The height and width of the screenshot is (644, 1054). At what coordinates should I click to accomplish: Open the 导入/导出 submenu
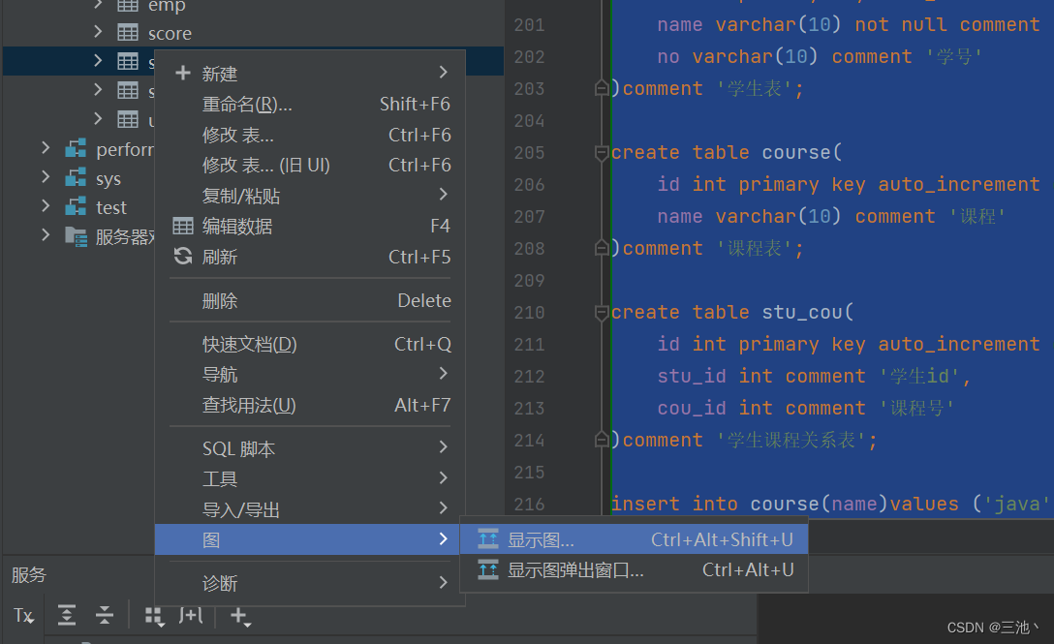[x=310, y=509]
